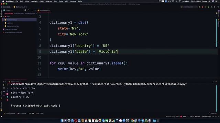Screen dimensions: 220x123
Task: Click the print statement on line 12
Action: coord(79,69)
